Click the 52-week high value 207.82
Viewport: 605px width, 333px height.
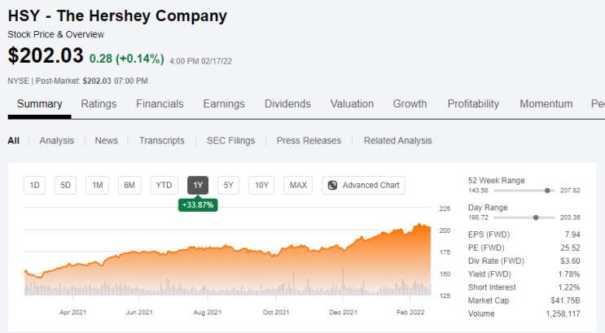coord(570,191)
